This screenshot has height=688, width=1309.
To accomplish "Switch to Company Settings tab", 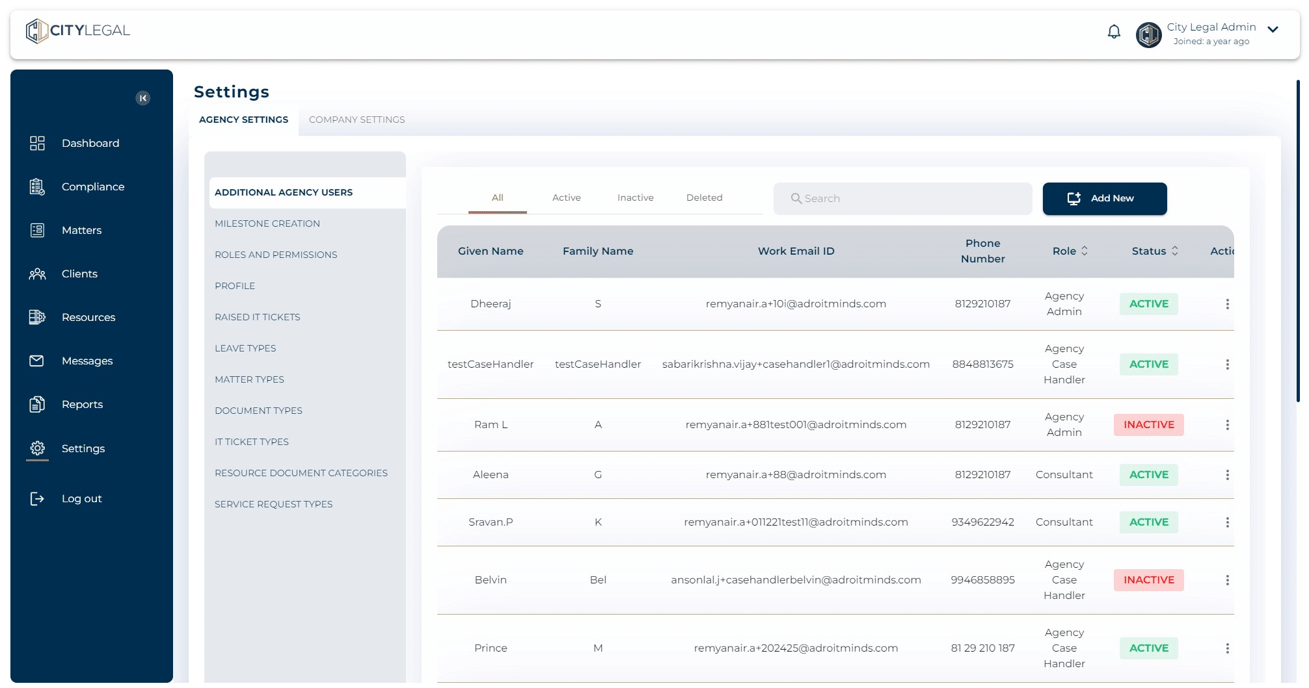I will point(357,120).
